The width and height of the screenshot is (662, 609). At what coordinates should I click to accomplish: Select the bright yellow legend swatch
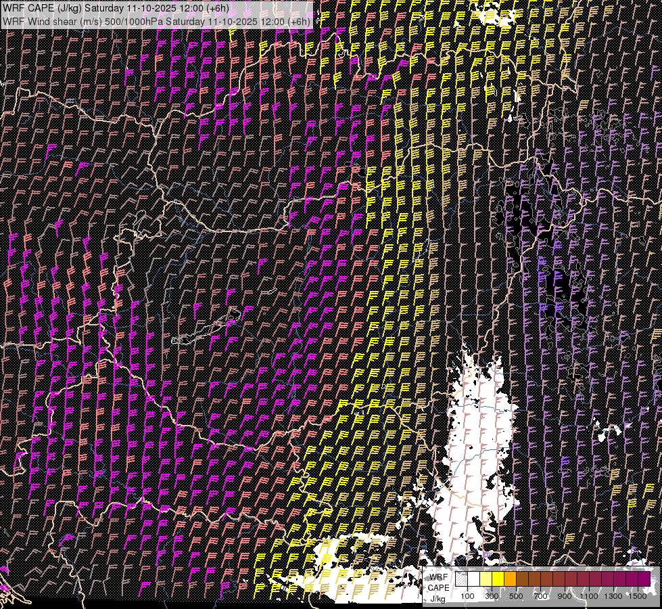(x=498, y=579)
